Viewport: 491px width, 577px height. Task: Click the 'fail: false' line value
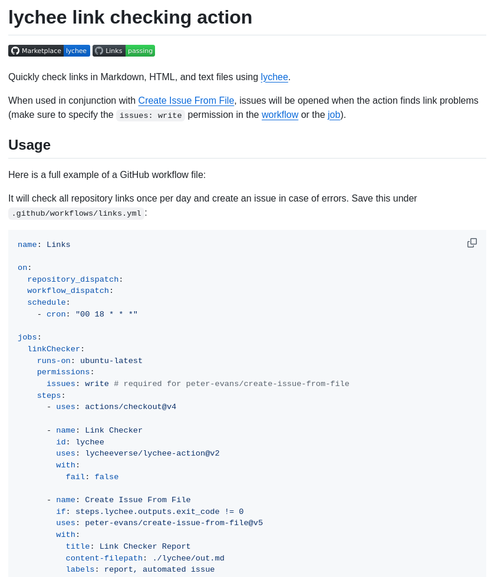tap(107, 477)
